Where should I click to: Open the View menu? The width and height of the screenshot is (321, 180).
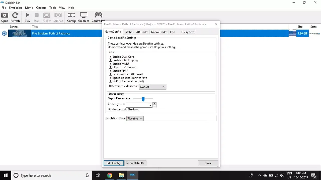[x=62, y=8]
